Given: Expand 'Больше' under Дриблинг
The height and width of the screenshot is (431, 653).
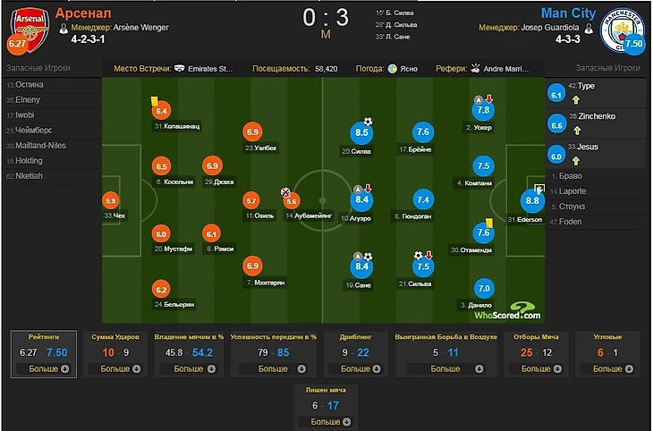Looking at the screenshot, I should pyautogui.click(x=355, y=368).
